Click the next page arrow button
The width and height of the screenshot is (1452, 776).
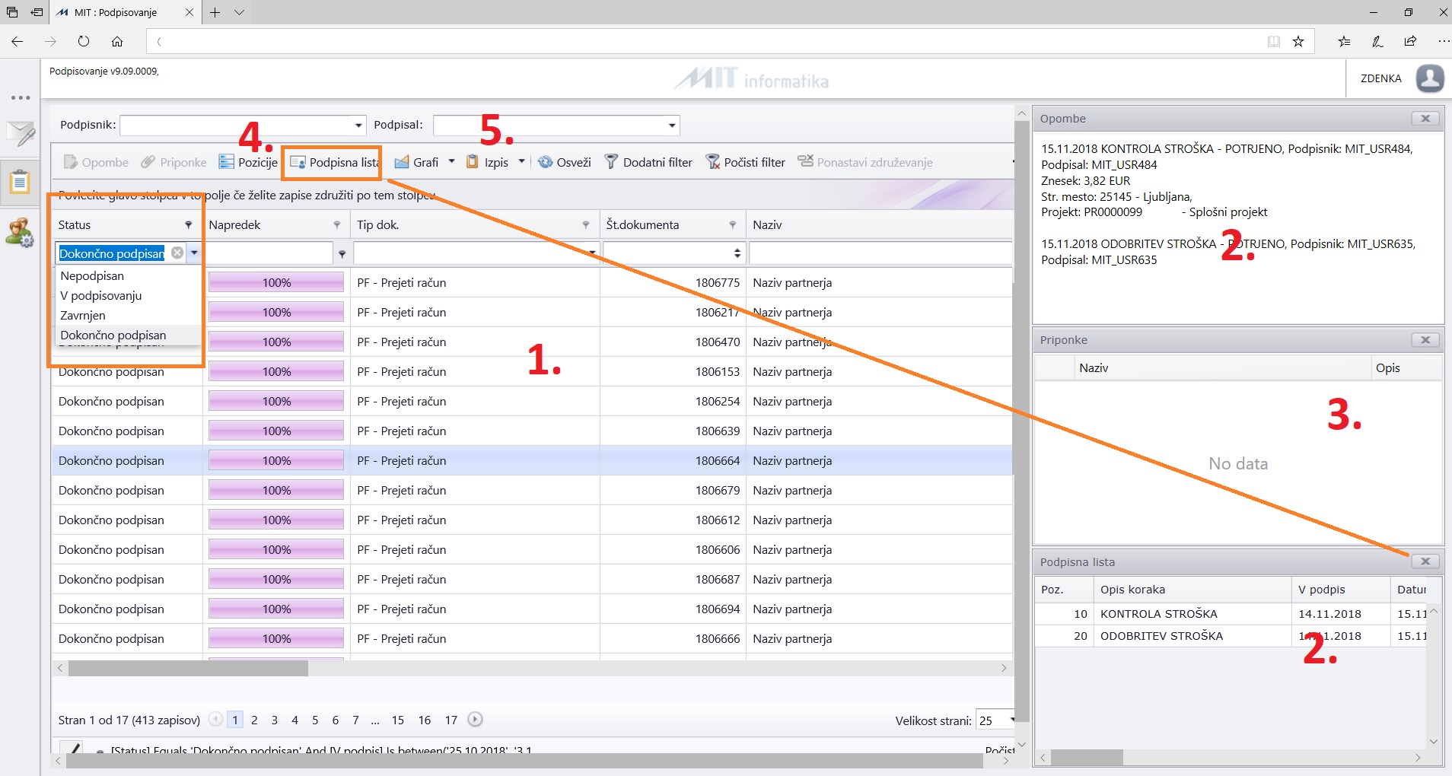[x=475, y=719]
